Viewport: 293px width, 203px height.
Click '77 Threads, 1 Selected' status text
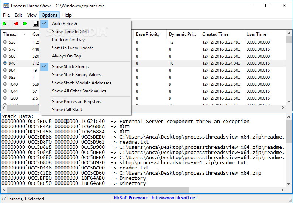(x=23, y=199)
